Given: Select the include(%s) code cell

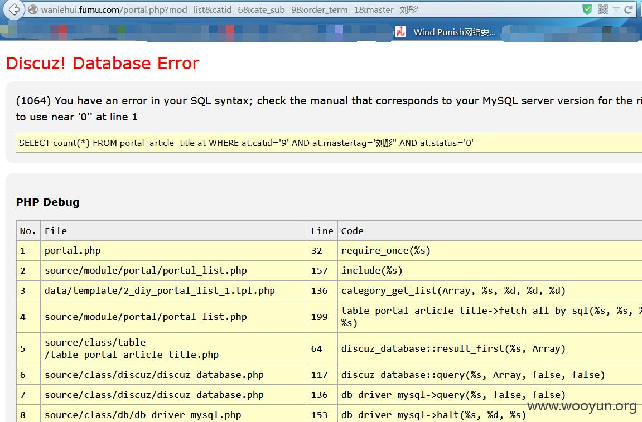Looking at the screenshot, I should click(x=490, y=270).
